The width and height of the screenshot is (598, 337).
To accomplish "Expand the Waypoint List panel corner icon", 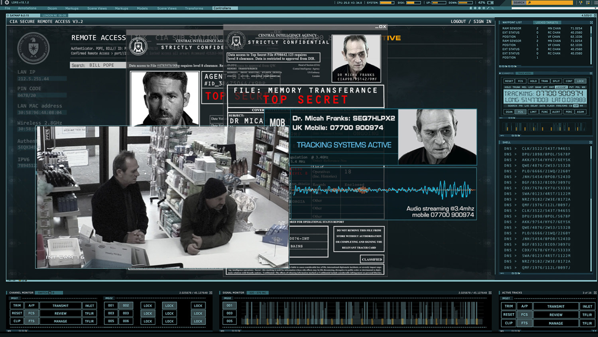I will [591, 22].
